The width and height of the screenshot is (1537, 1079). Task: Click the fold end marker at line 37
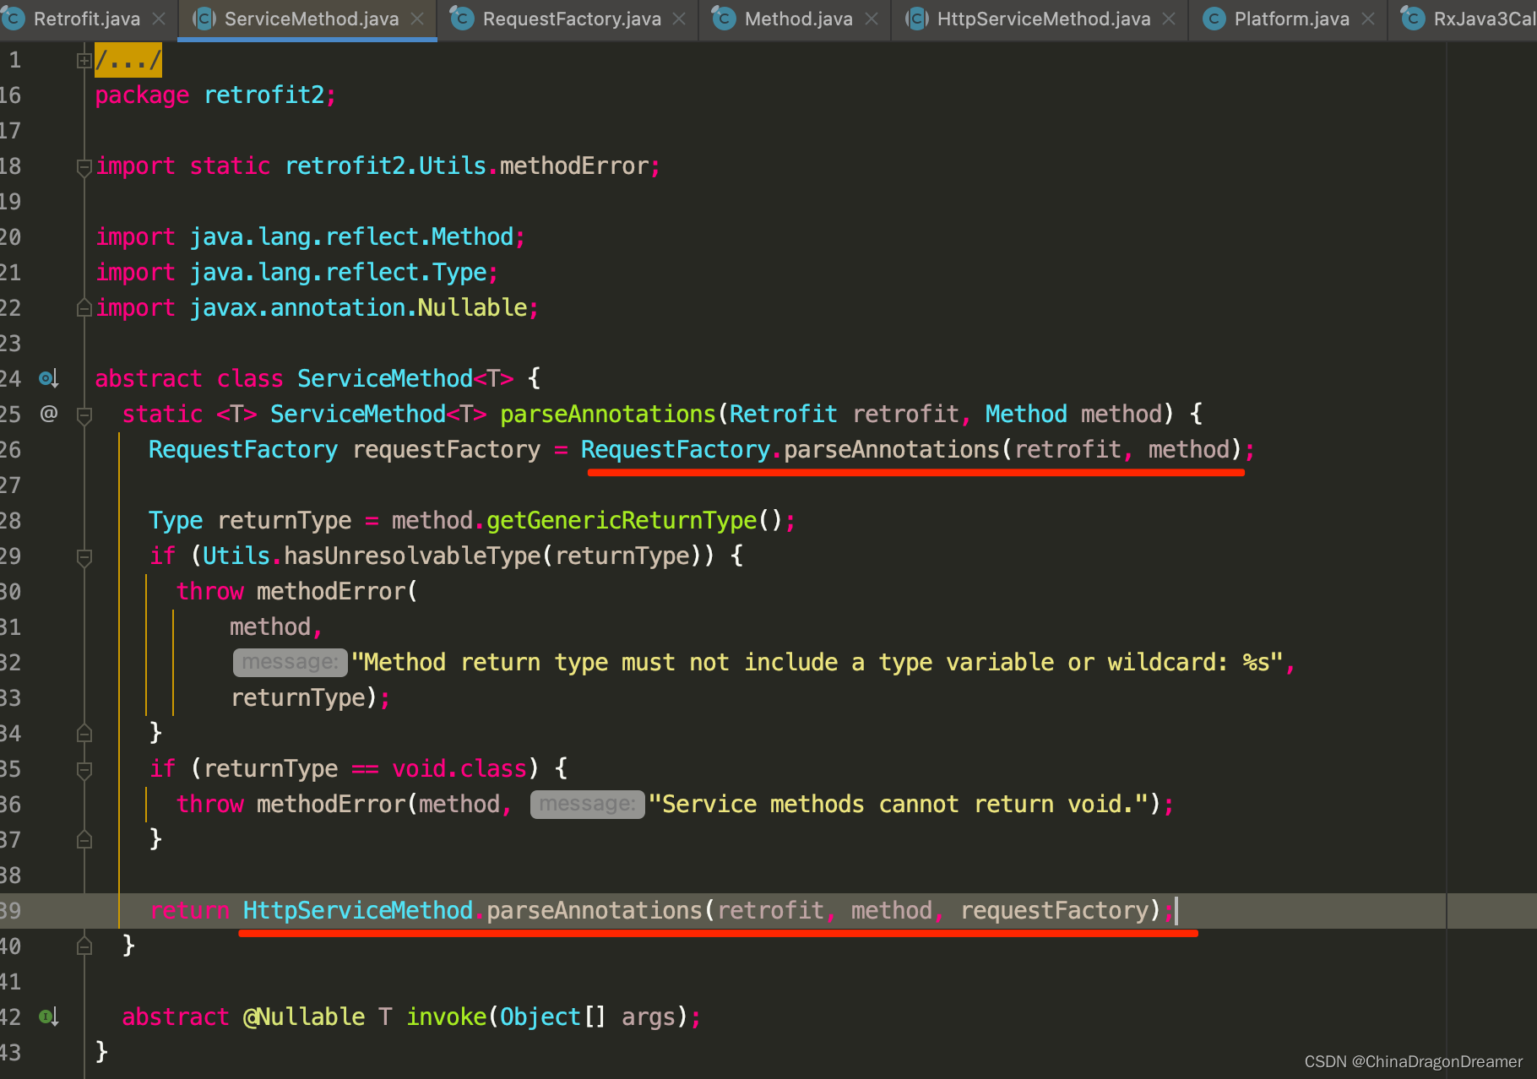pyautogui.click(x=84, y=839)
